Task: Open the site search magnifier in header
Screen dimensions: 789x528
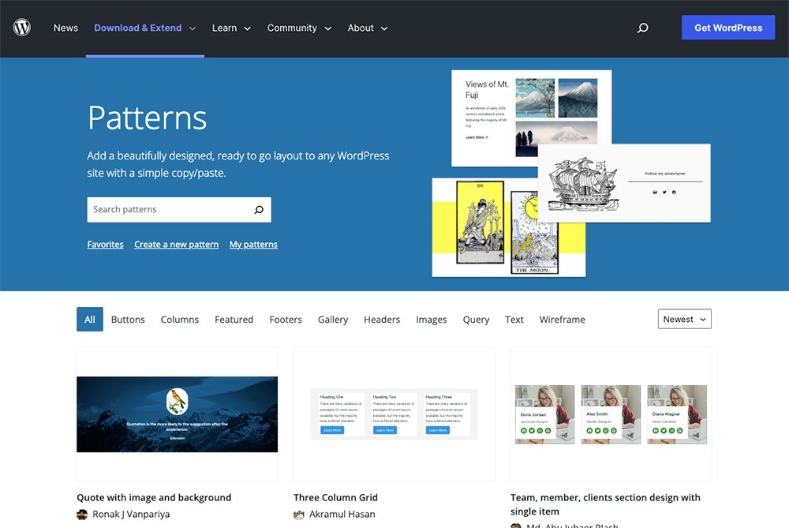Action: tap(642, 28)
